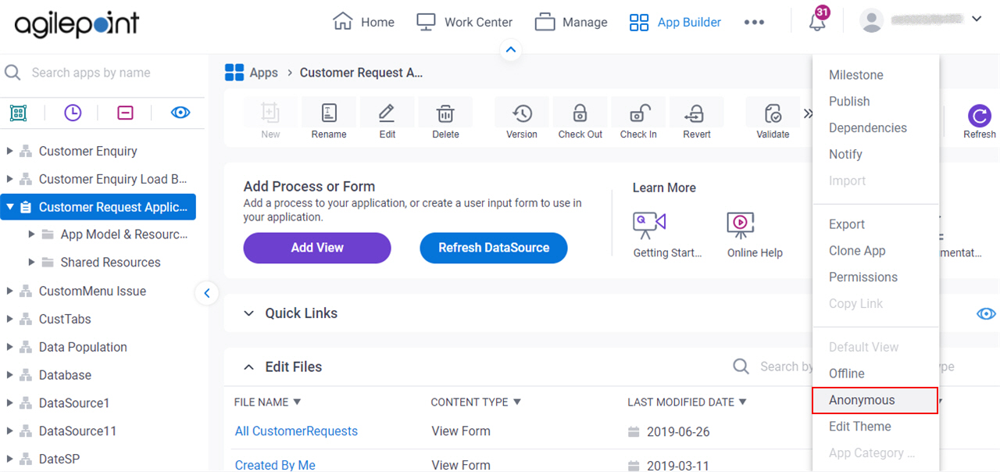Collapse the top header using the chevron-up button
Viewport: 1000px width, 472px height.
pyautogui.click(x=511, y=50)
